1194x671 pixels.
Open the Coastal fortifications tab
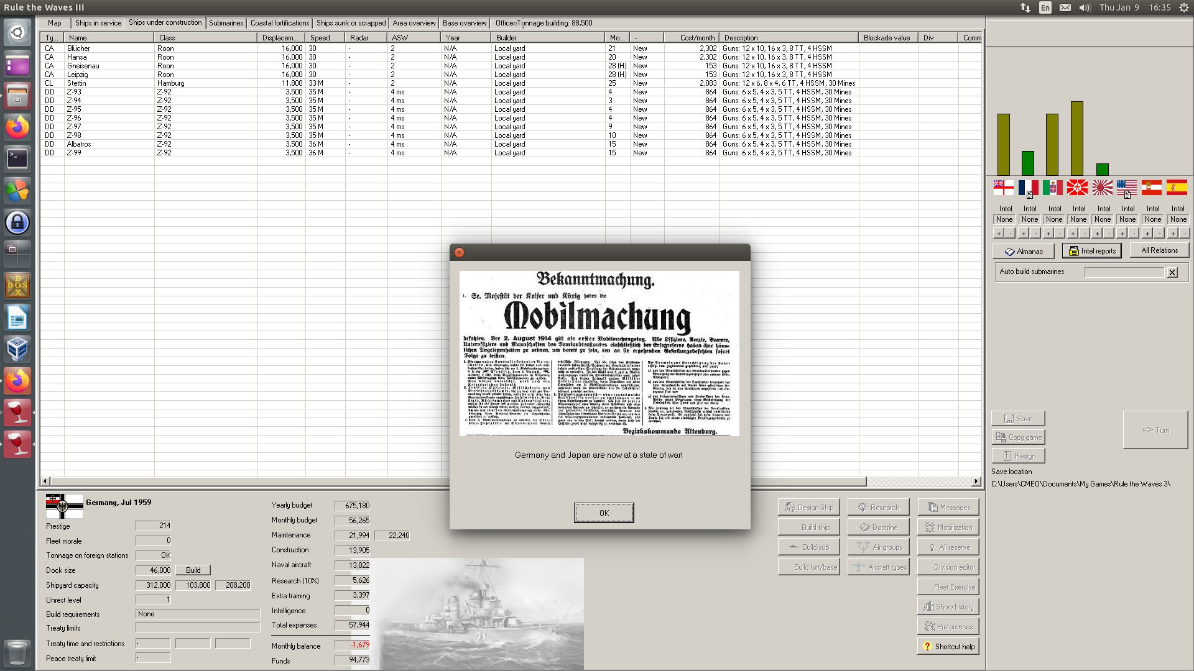click(x=280, y=23)
